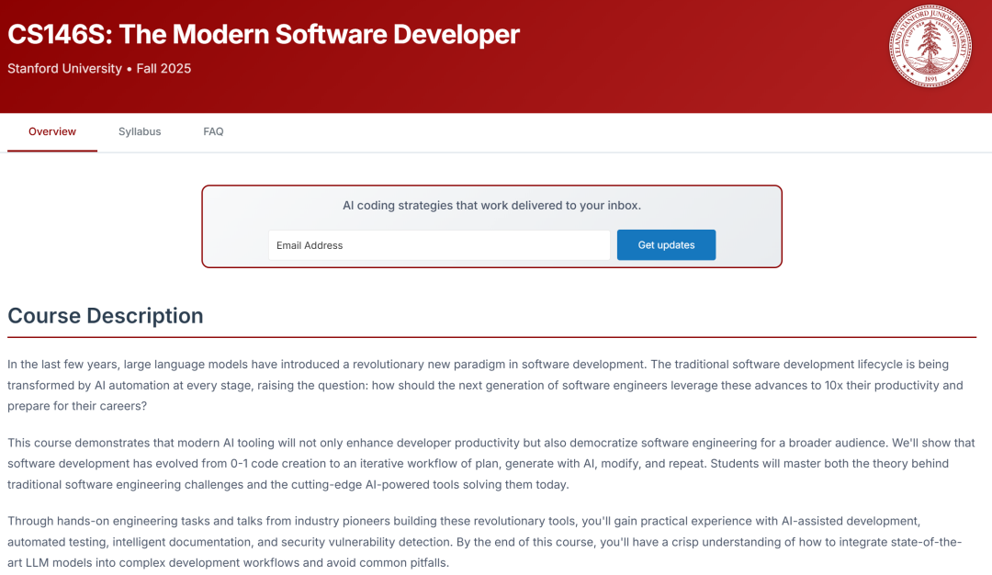
Task: Click the Stanford University seal logo
Action: pyautogui.click(x=930, y=46)
